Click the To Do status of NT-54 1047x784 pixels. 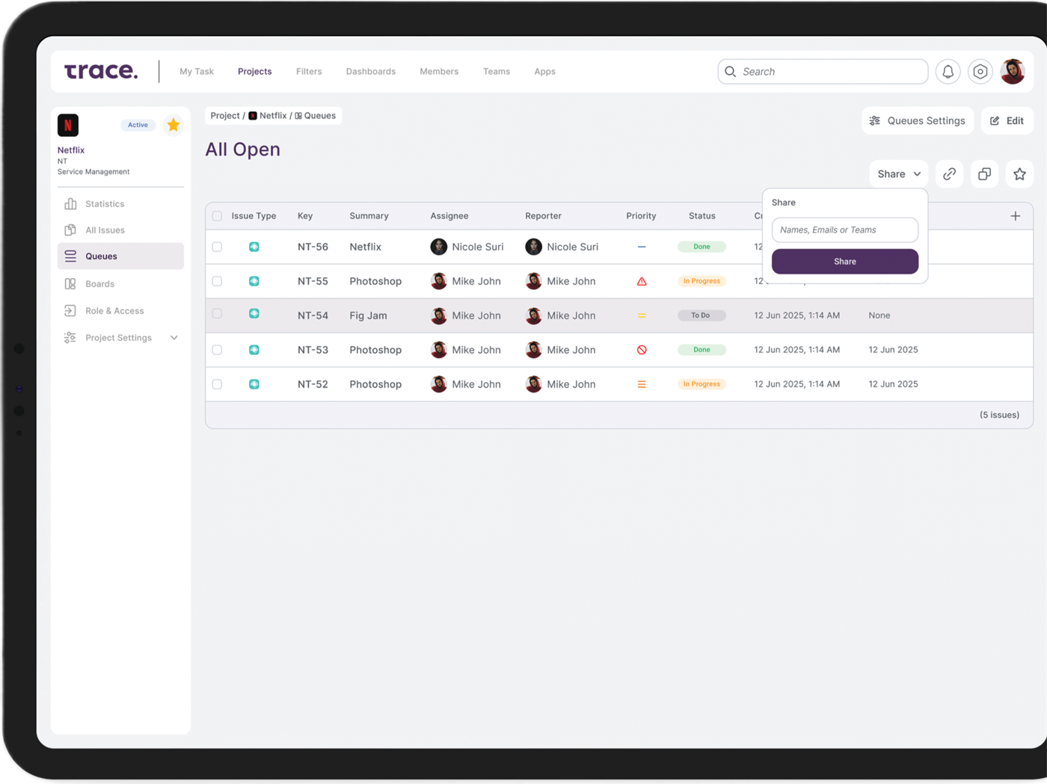click(x=701, y=315)
